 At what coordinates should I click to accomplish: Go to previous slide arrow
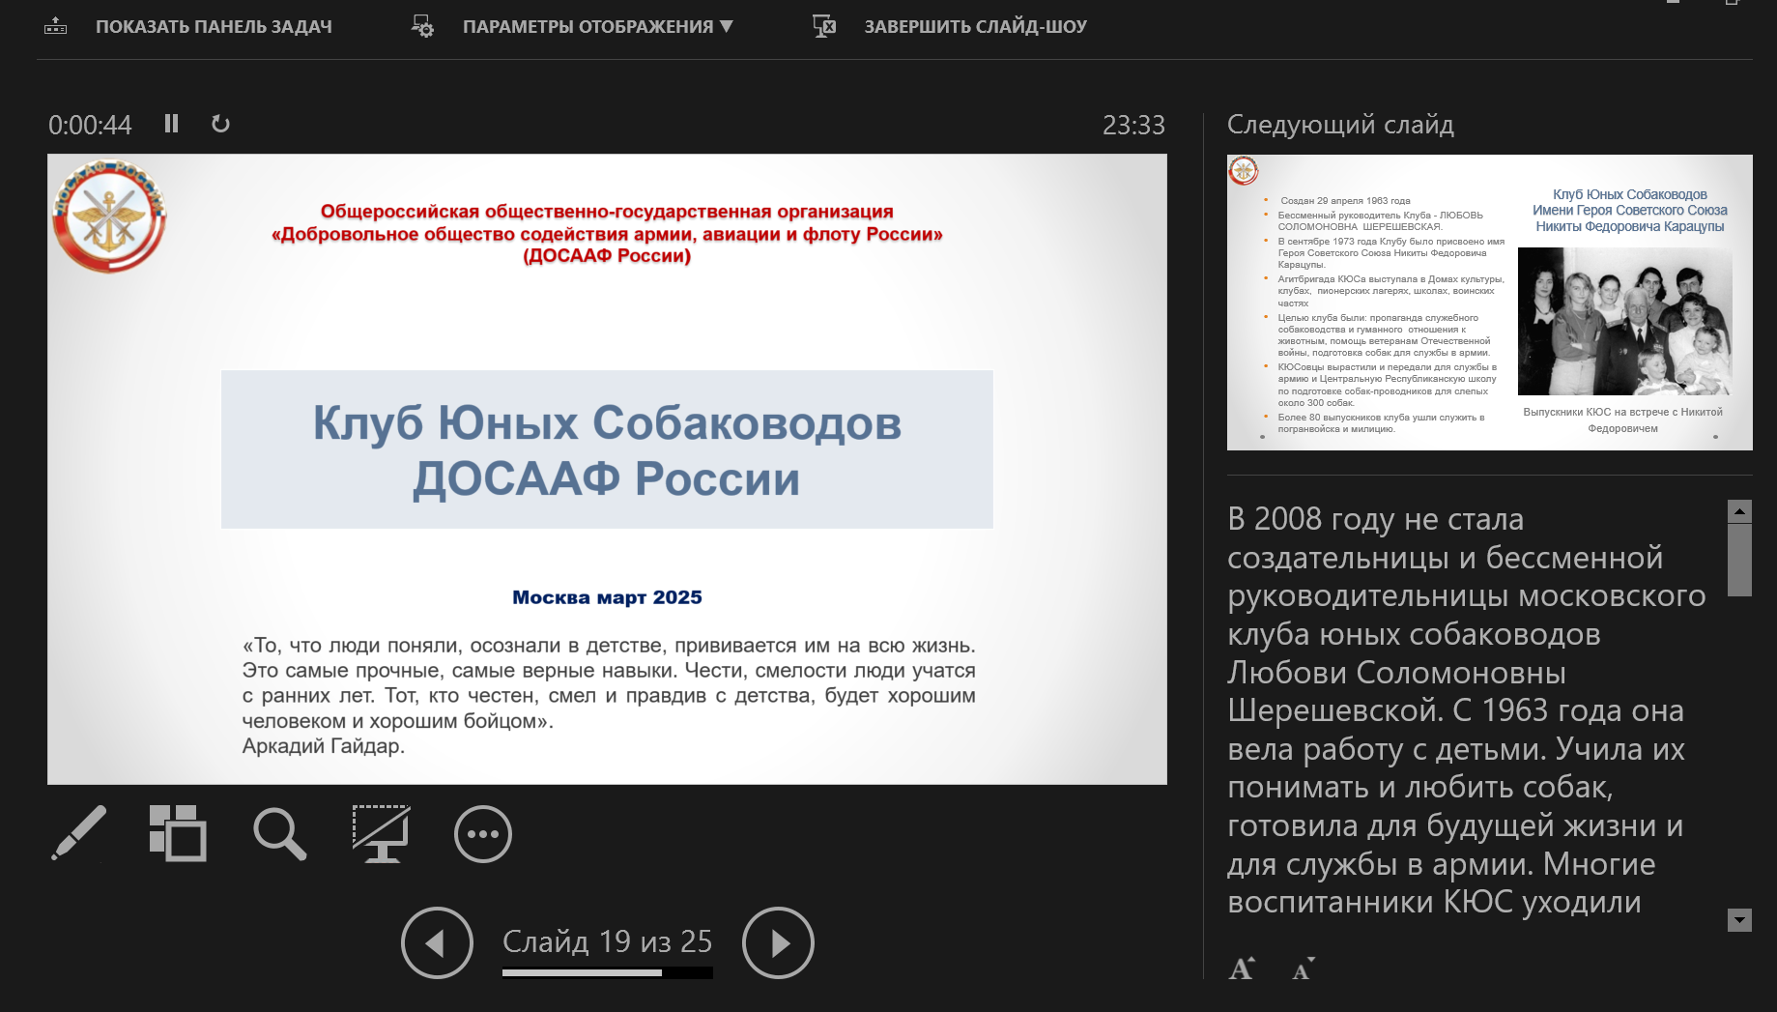pos(437,942)
